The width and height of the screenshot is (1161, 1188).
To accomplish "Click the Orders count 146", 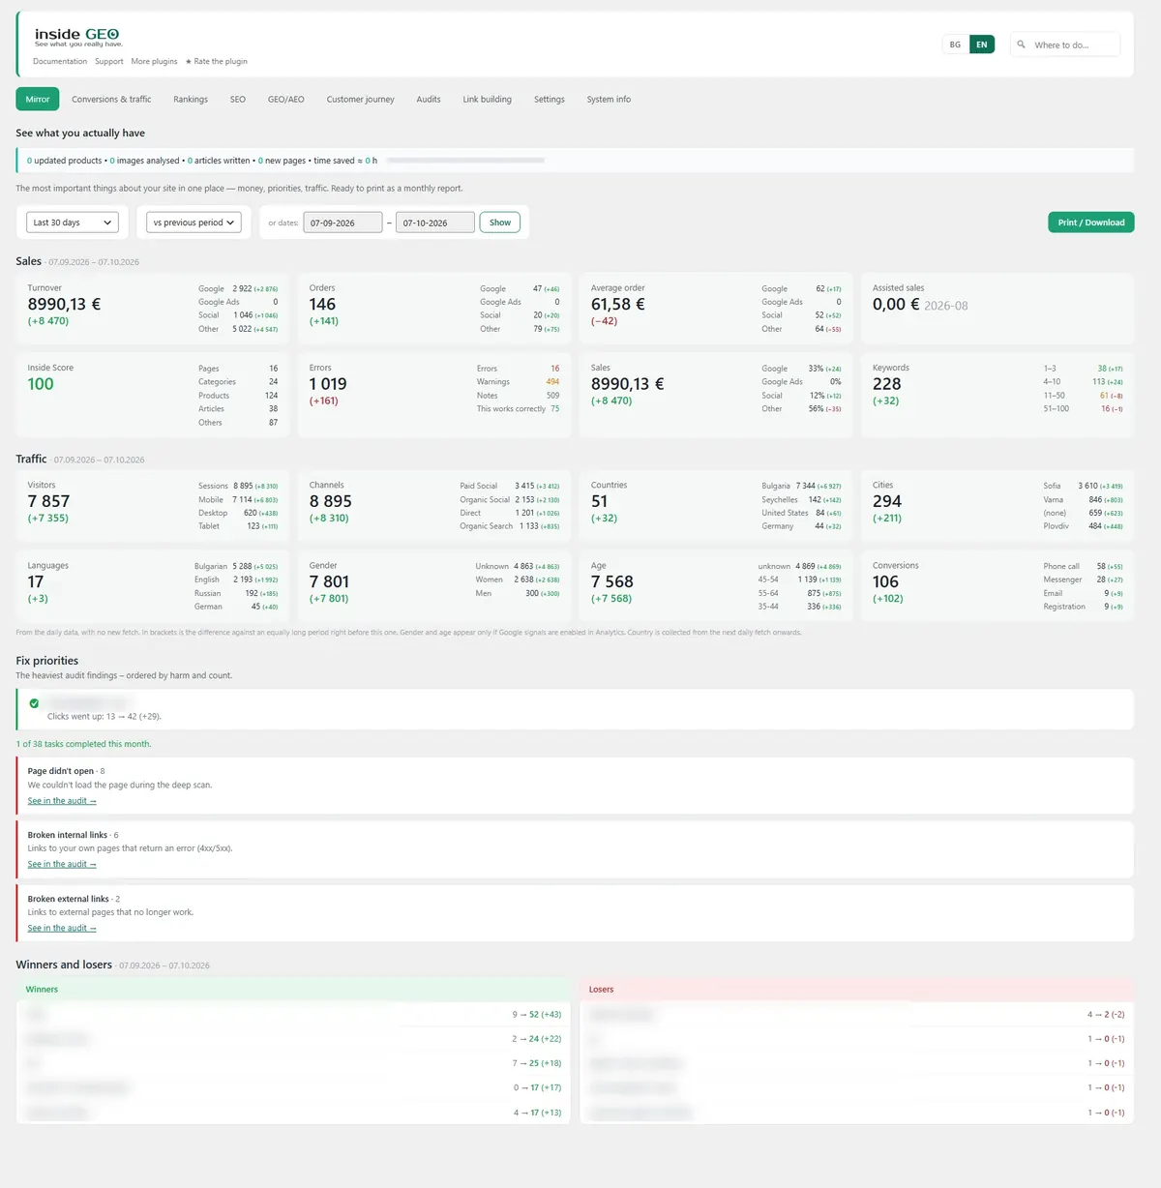I will click(322, 304).
